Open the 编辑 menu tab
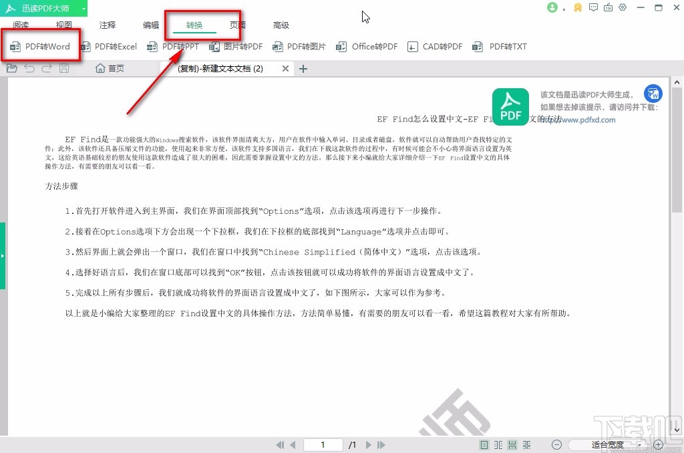Screen dimensions: 684x453 151,25
